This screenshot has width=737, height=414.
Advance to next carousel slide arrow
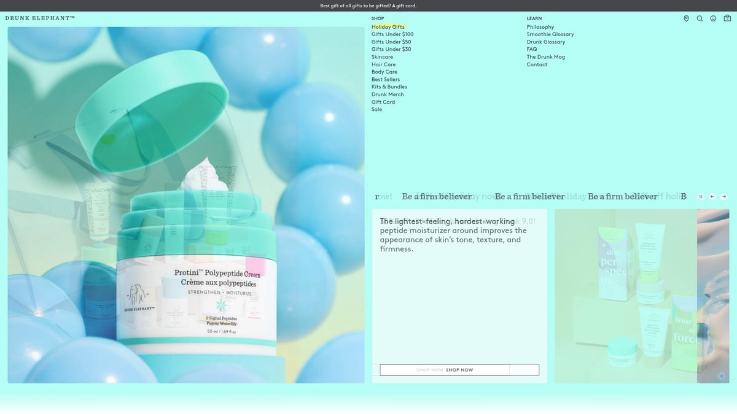[724, 196]
